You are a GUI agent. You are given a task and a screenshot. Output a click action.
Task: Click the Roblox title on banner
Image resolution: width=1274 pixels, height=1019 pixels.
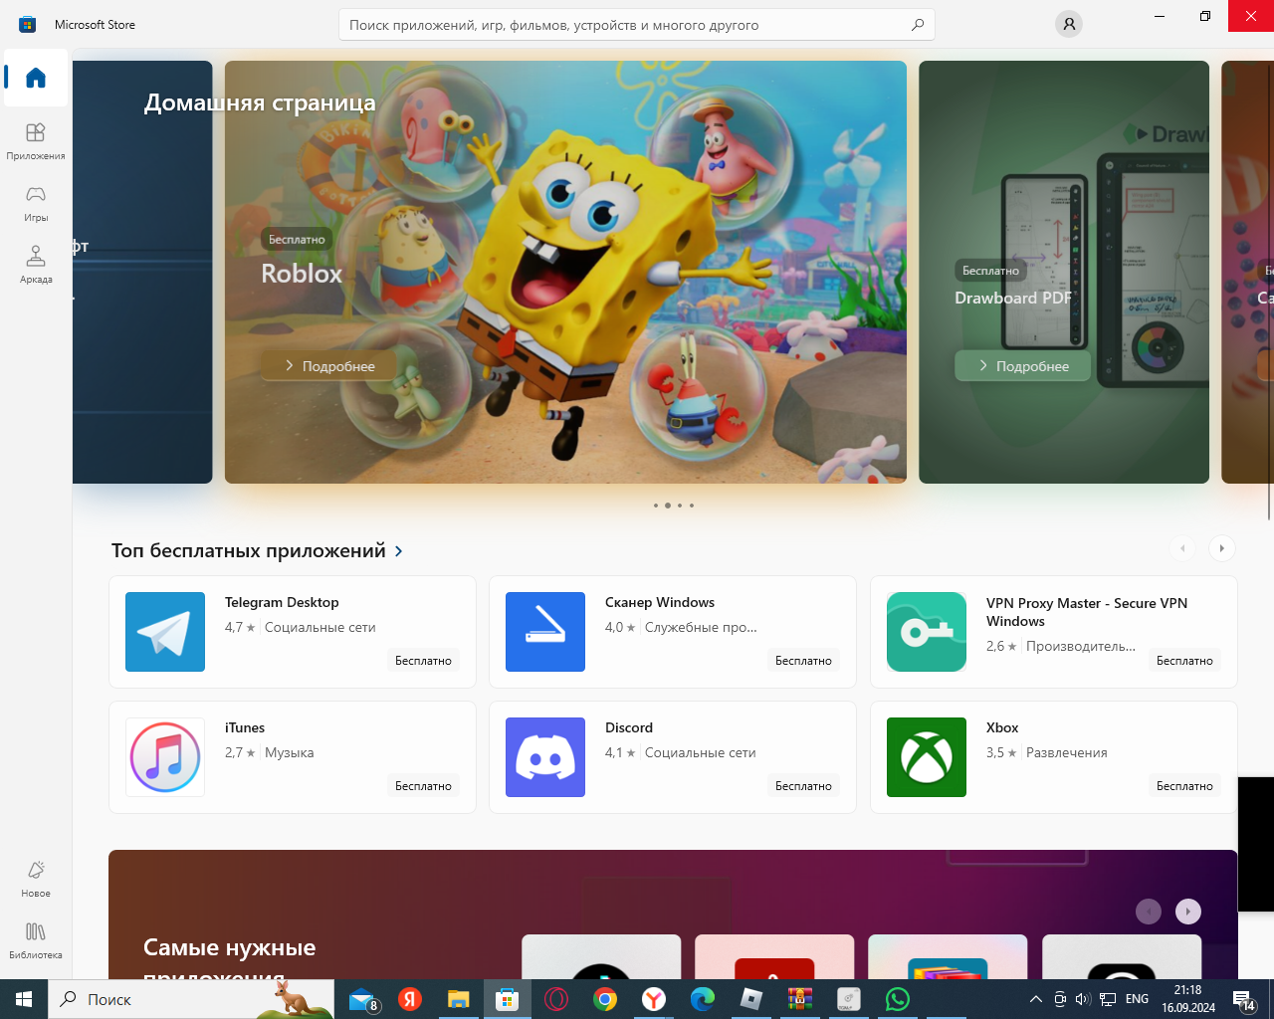click(x=302, y=274)
